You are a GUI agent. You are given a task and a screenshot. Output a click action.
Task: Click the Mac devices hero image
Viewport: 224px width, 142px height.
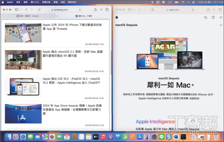pyautogui.click(x=169, y=54)
